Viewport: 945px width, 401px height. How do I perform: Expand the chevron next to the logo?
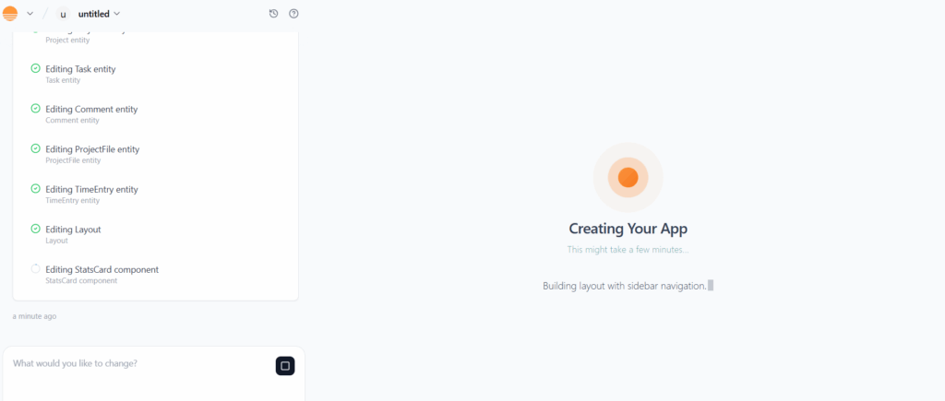[x=30, y=14]
